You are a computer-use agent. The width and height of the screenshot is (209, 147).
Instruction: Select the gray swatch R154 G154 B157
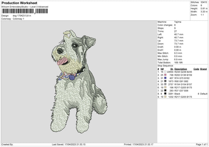(165, 84)
